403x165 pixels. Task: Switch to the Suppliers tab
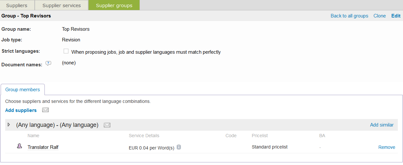coord(17,5)
